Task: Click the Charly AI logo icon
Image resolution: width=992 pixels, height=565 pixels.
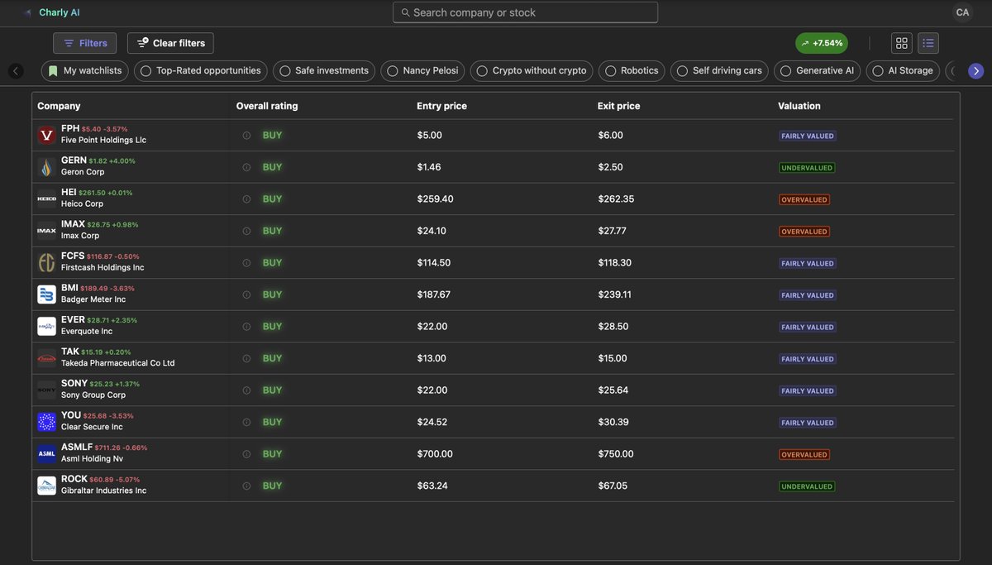Action: tap(28, 12)
